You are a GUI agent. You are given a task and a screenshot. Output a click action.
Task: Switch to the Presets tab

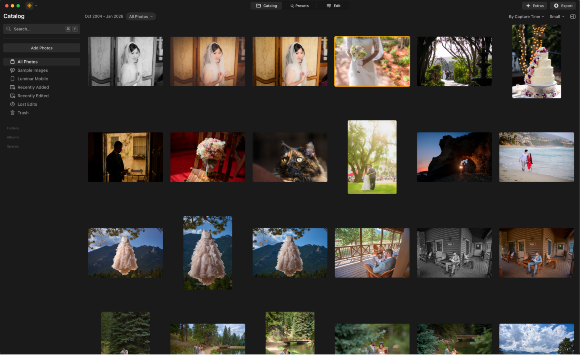(x=299, y=6)
